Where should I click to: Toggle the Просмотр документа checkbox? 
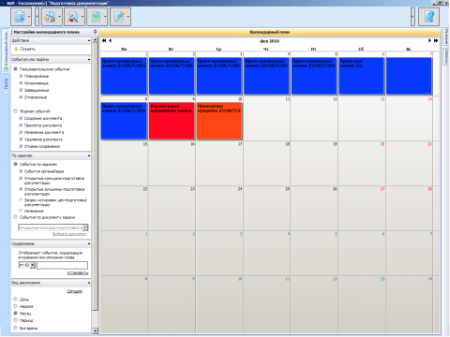click(x=21, y=125)
